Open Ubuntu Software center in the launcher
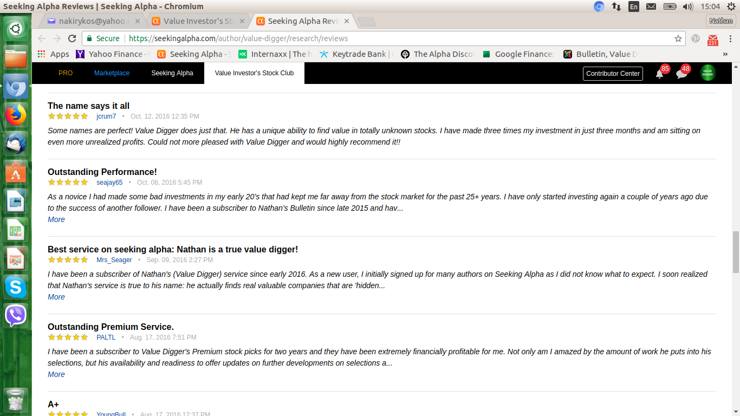 [16, 173]
